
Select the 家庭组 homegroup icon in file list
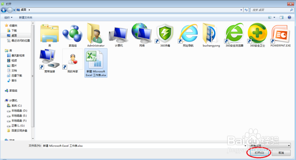(x=73, y=35)
